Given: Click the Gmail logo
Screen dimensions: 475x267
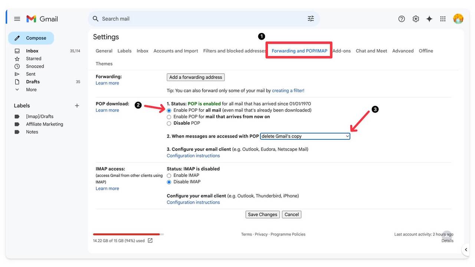Looking at the screenshot, I should [42, 19].
